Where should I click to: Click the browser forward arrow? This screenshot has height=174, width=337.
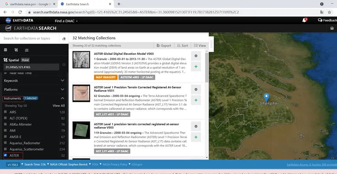click(12, 12)
